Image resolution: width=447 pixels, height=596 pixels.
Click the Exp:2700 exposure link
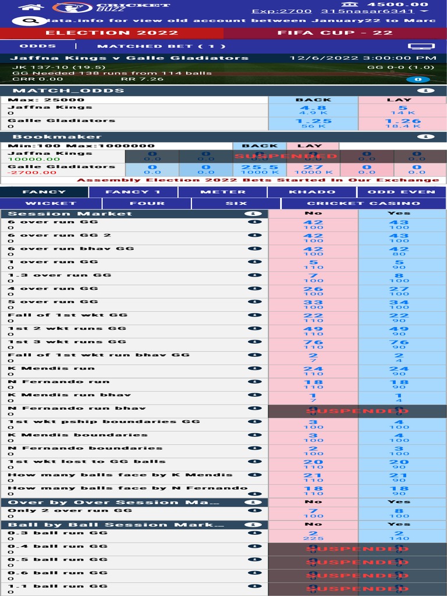tap(282, 12)
